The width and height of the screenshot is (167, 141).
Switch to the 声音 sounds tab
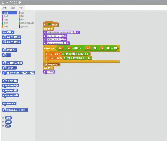point(20,8)
